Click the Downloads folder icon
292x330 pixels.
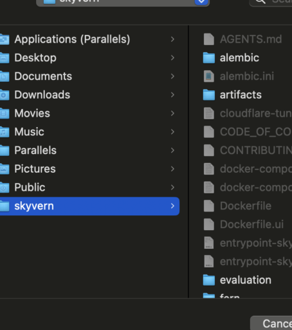coord(5,95)
